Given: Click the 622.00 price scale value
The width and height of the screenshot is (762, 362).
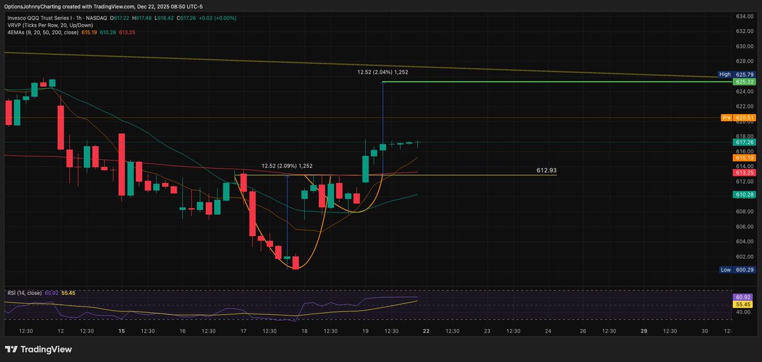Looking at the screenshot, I should click(x=745, y=107).
